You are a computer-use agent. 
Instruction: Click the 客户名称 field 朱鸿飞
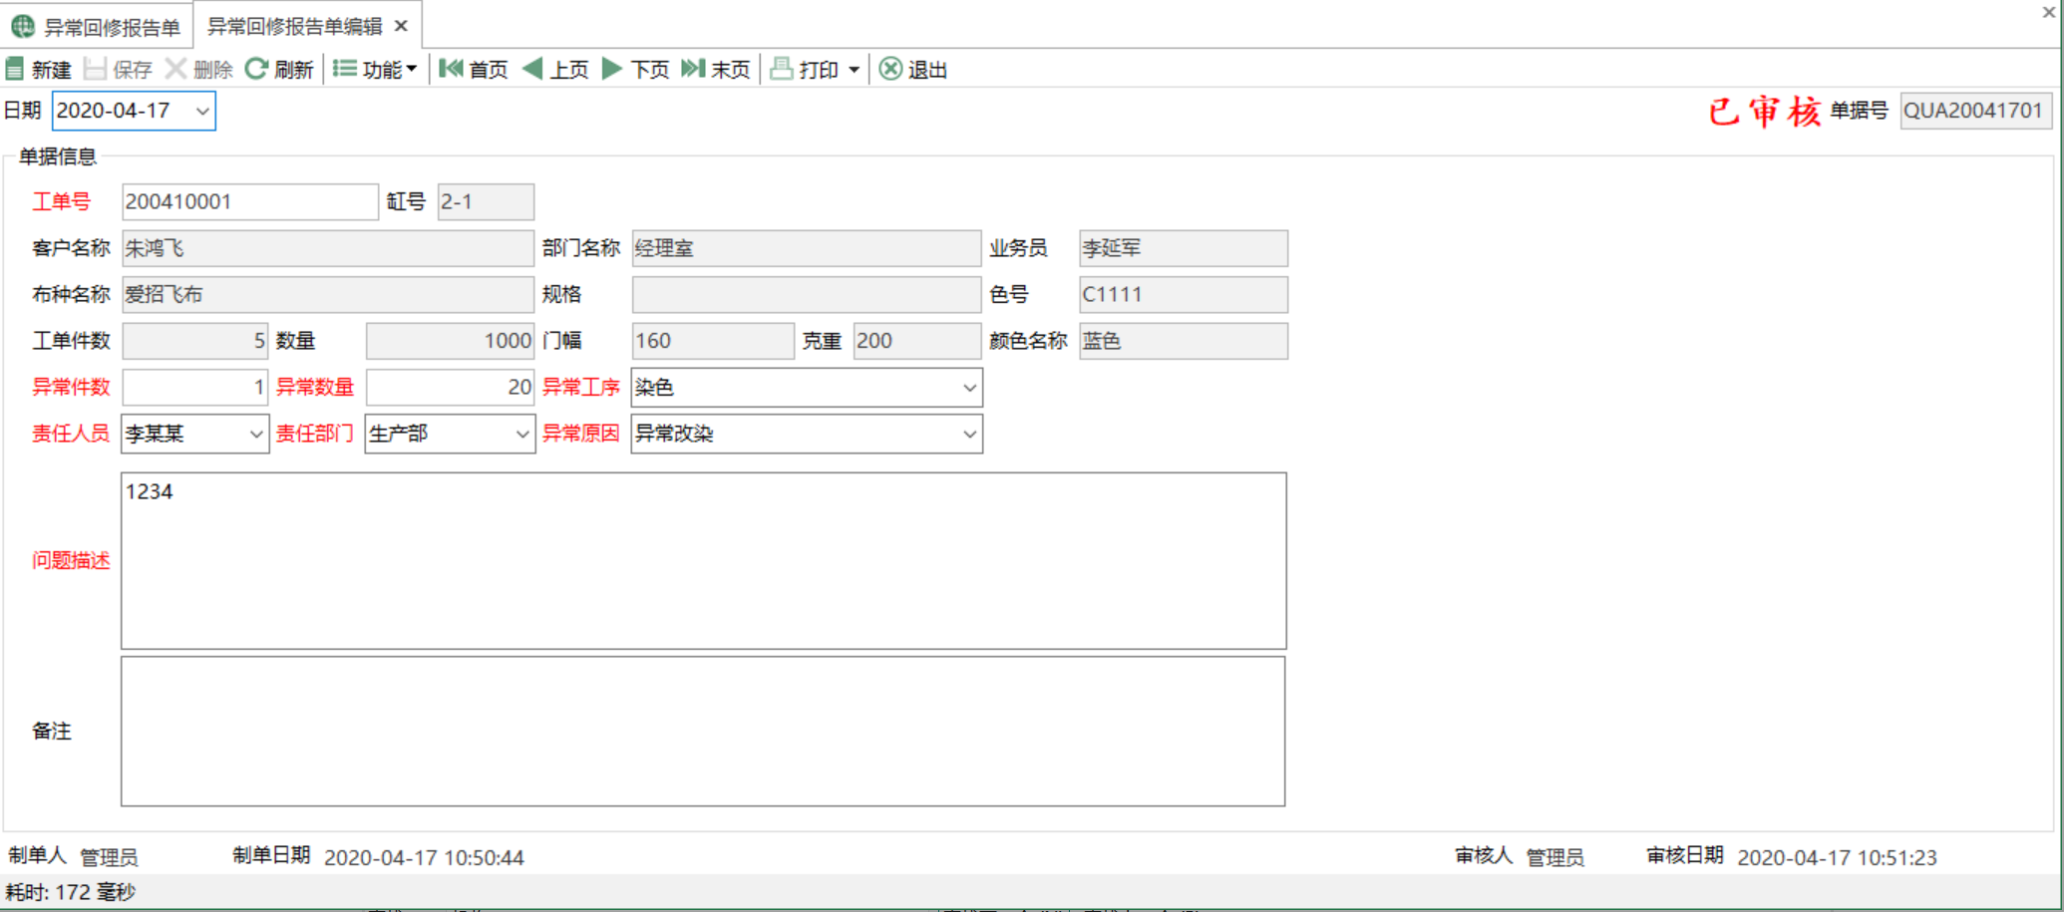coord(327,248)
